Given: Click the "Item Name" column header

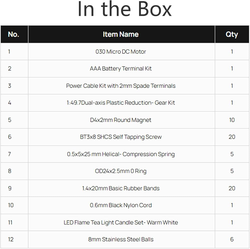Looking at the screenshot, I should coord(121,34).
